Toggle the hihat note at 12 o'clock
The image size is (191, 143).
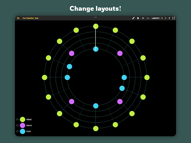[x=96, y=26]
